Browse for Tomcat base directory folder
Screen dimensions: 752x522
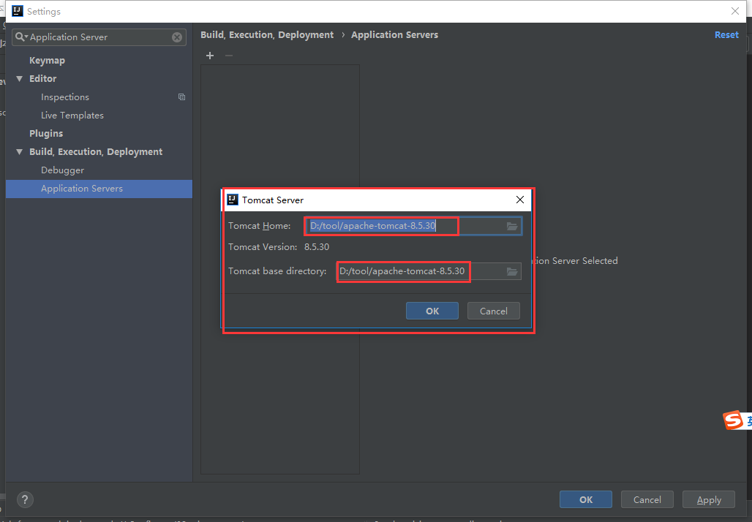coord(512,271)
